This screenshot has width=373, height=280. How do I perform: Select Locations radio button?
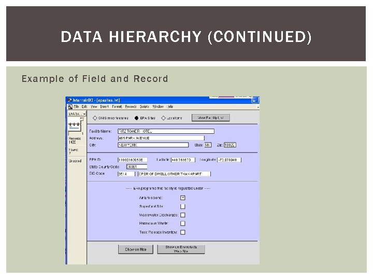[x=163, y=118]
